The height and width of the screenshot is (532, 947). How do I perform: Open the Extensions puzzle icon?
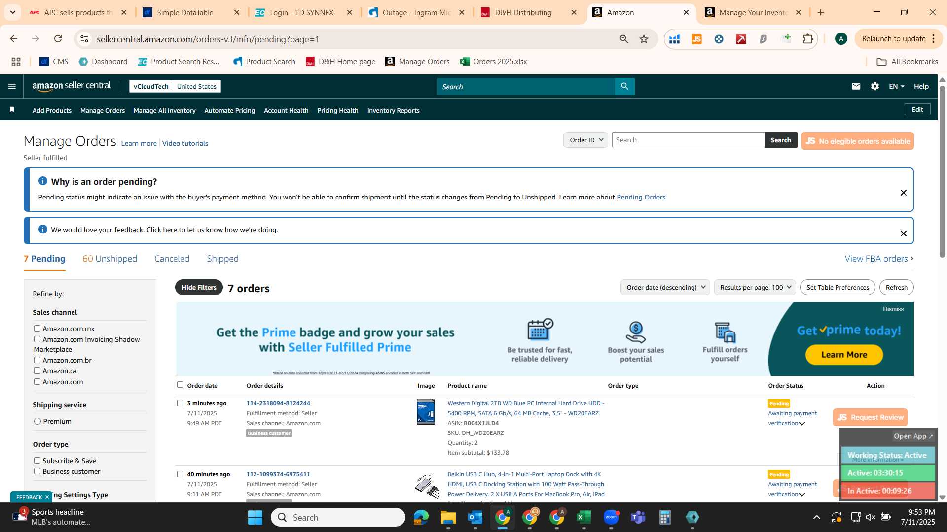[808, 39]
